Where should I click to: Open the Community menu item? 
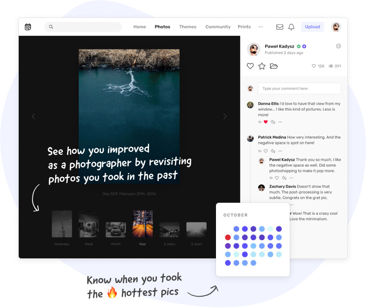point(218,27)
